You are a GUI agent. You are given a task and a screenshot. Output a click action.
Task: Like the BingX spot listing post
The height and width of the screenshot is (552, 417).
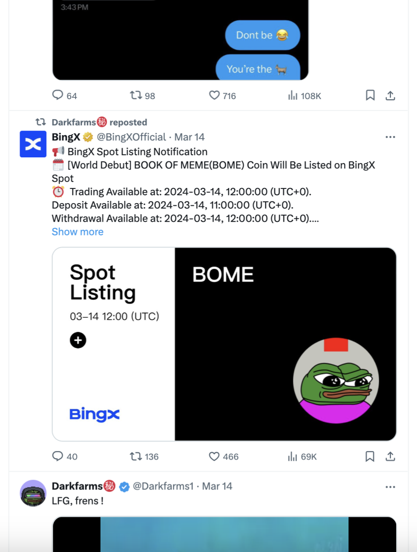click(x=214, y=456)
